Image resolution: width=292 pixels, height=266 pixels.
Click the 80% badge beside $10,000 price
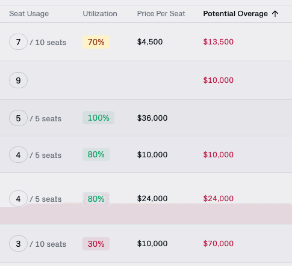[x=96, y=154]
